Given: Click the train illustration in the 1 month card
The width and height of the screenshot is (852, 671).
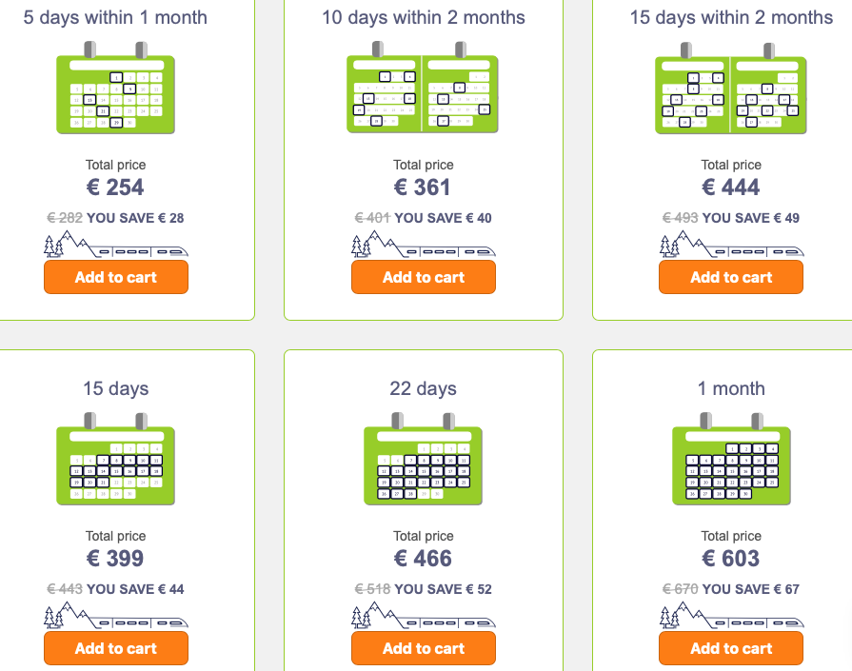Looking at the screenshot, I should tap(731, 615).
